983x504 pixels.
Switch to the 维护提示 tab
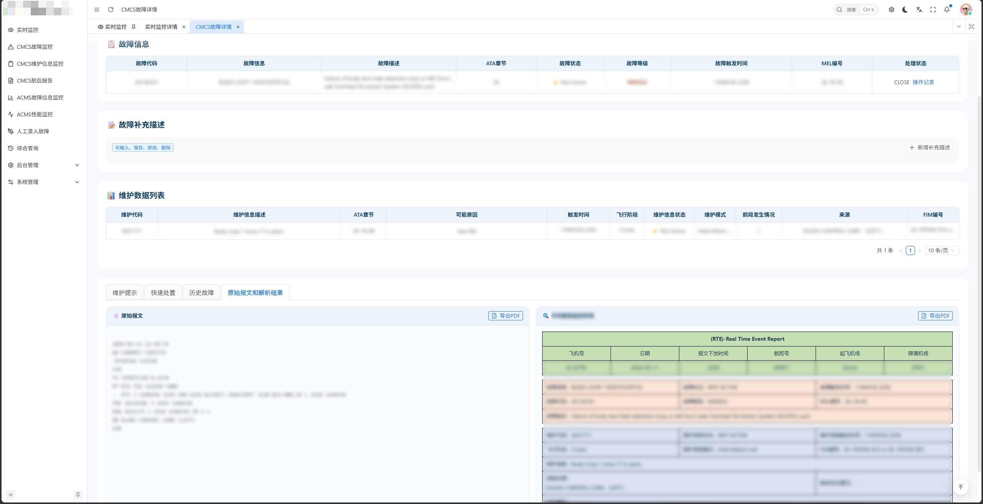point(125,293)
